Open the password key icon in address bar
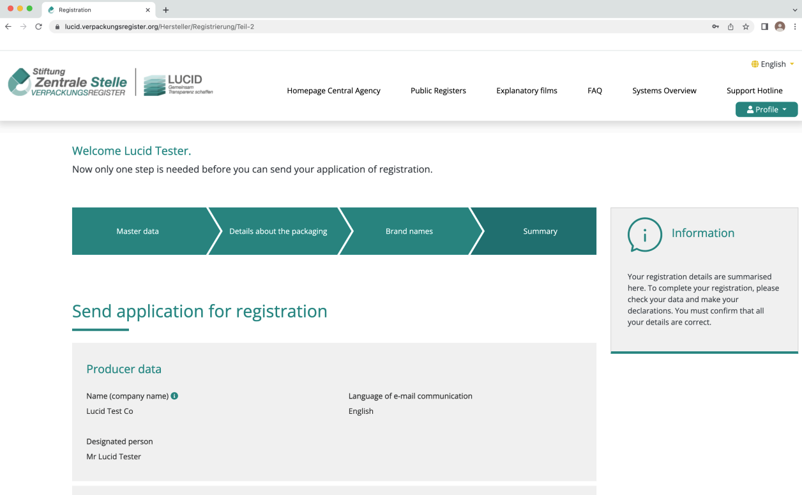This screenshot has height=495, width=802. [715, 27]
